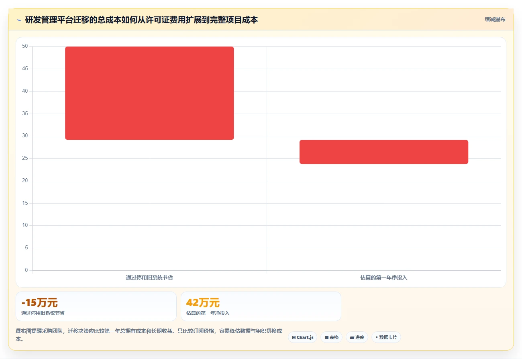Click the small red bar for 估算的第一年净投入

tap(384, 152)
